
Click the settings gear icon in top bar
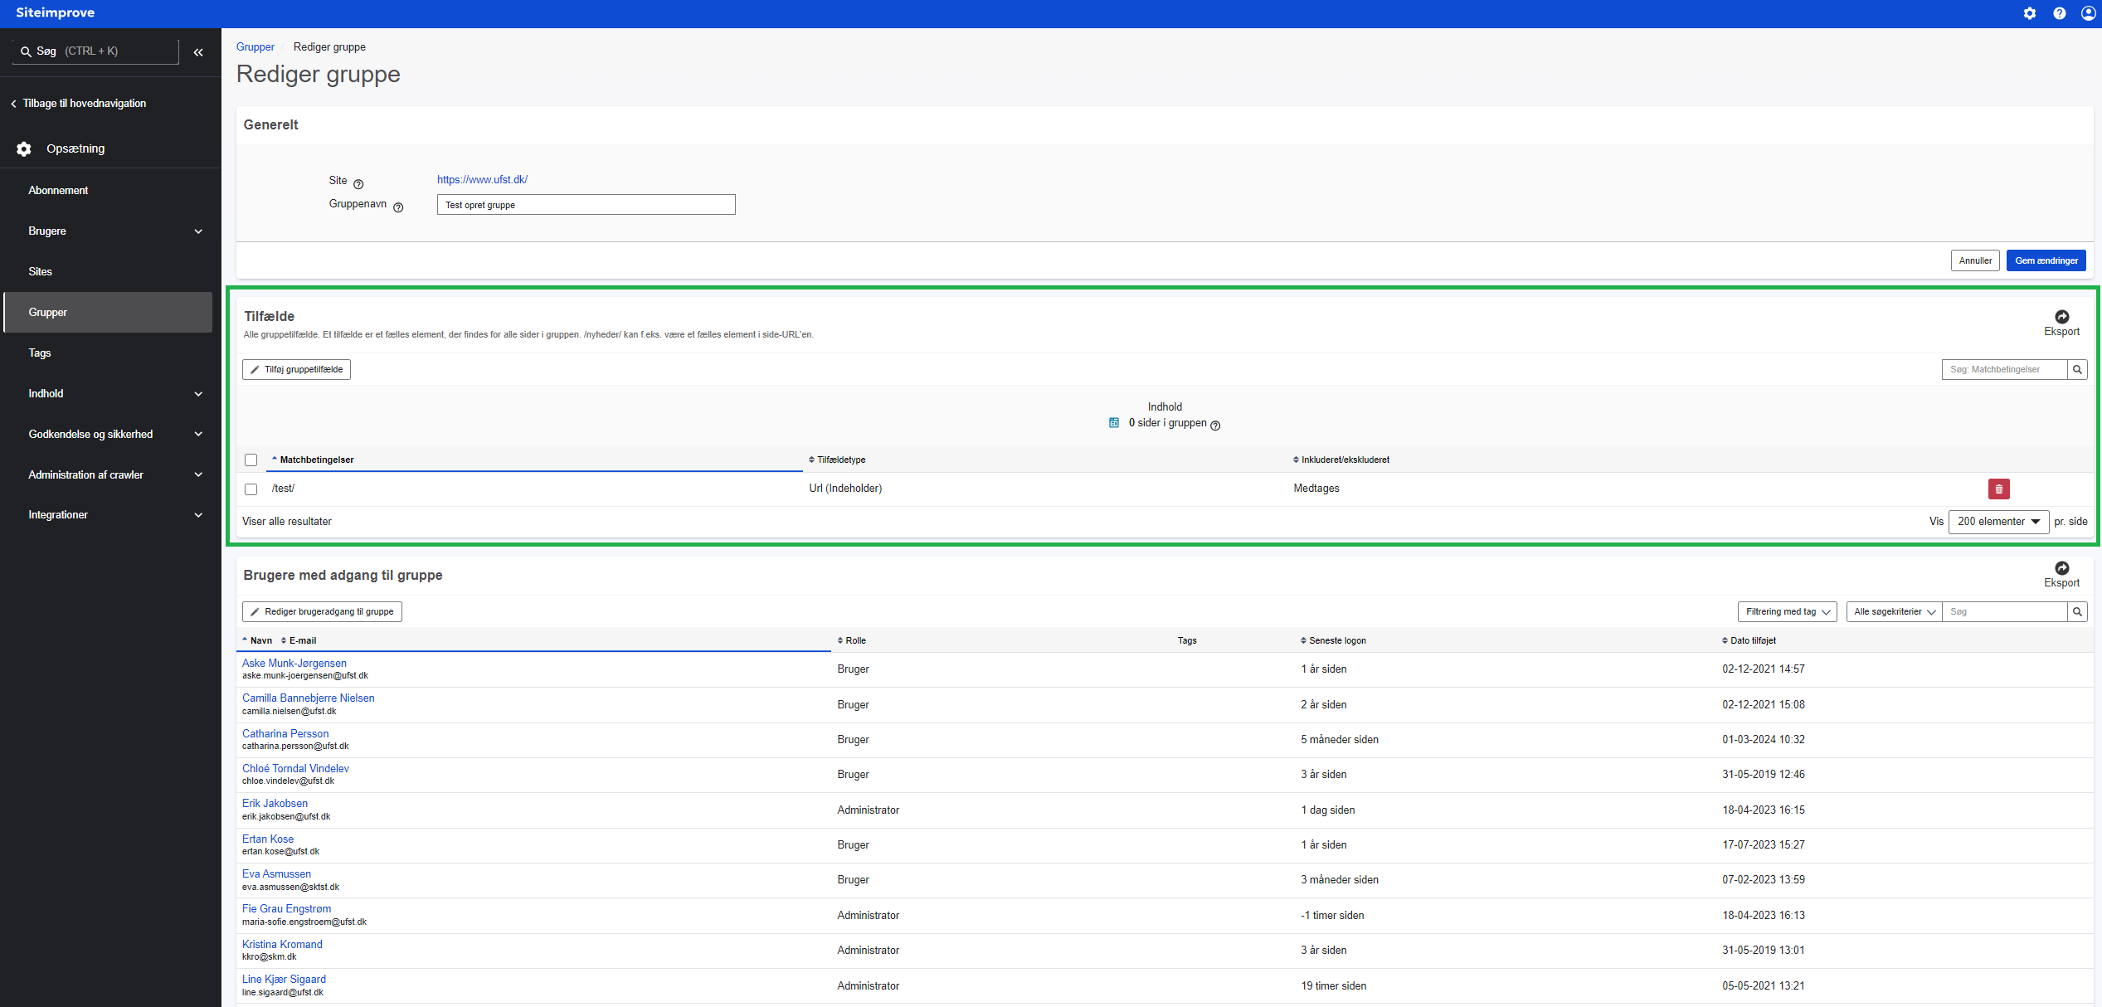click(2029, 13)
